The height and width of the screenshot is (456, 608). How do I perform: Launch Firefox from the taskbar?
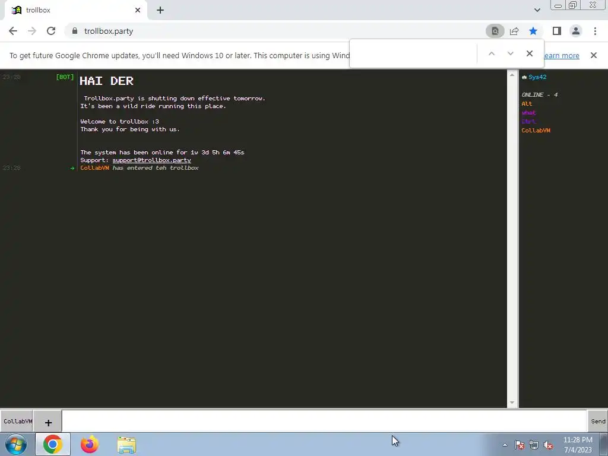pyautogui.click(x=90, y=444)
